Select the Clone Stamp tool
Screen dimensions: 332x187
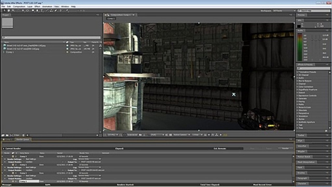51,11
